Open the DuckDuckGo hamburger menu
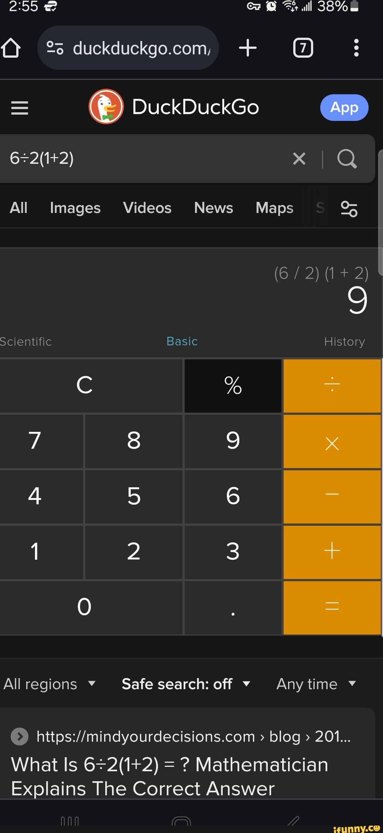 [20, 108]
